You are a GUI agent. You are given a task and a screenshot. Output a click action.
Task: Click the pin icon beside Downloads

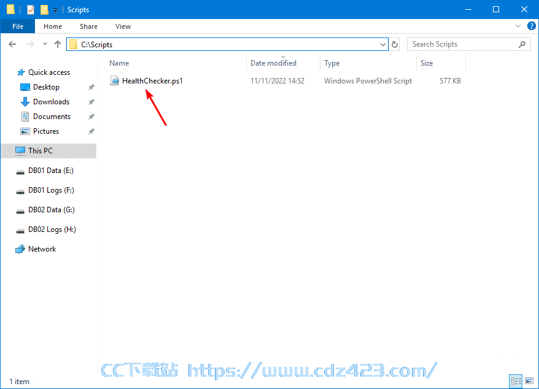coord(91,102)
